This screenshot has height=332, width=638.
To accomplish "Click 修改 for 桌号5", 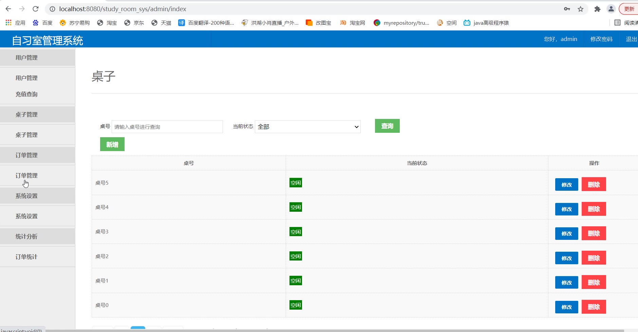I will [566, 185].
